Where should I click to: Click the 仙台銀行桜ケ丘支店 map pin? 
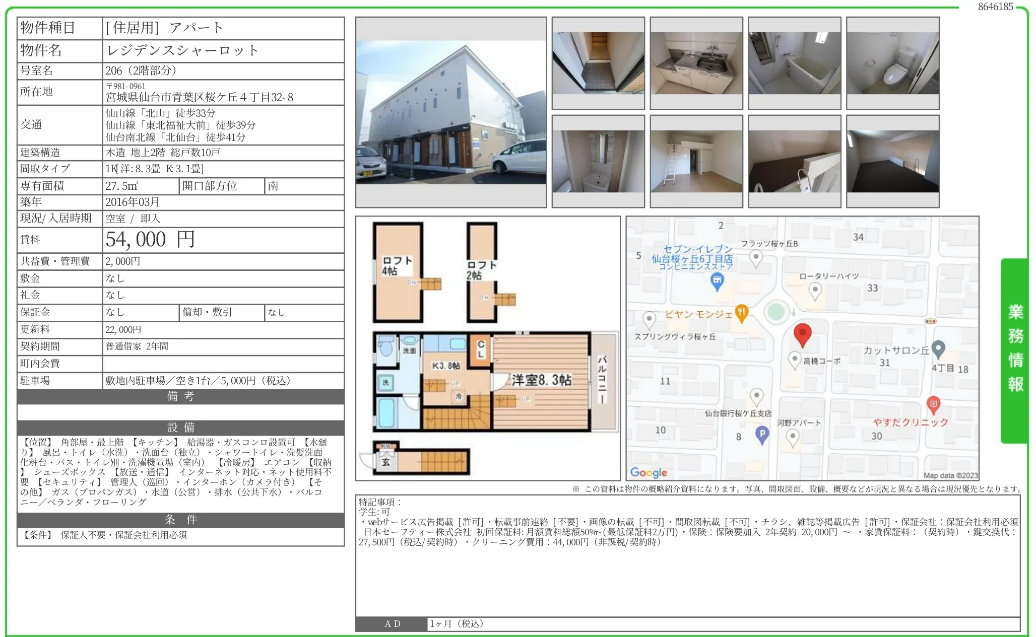pyautogui.click(x=756, y=396)
